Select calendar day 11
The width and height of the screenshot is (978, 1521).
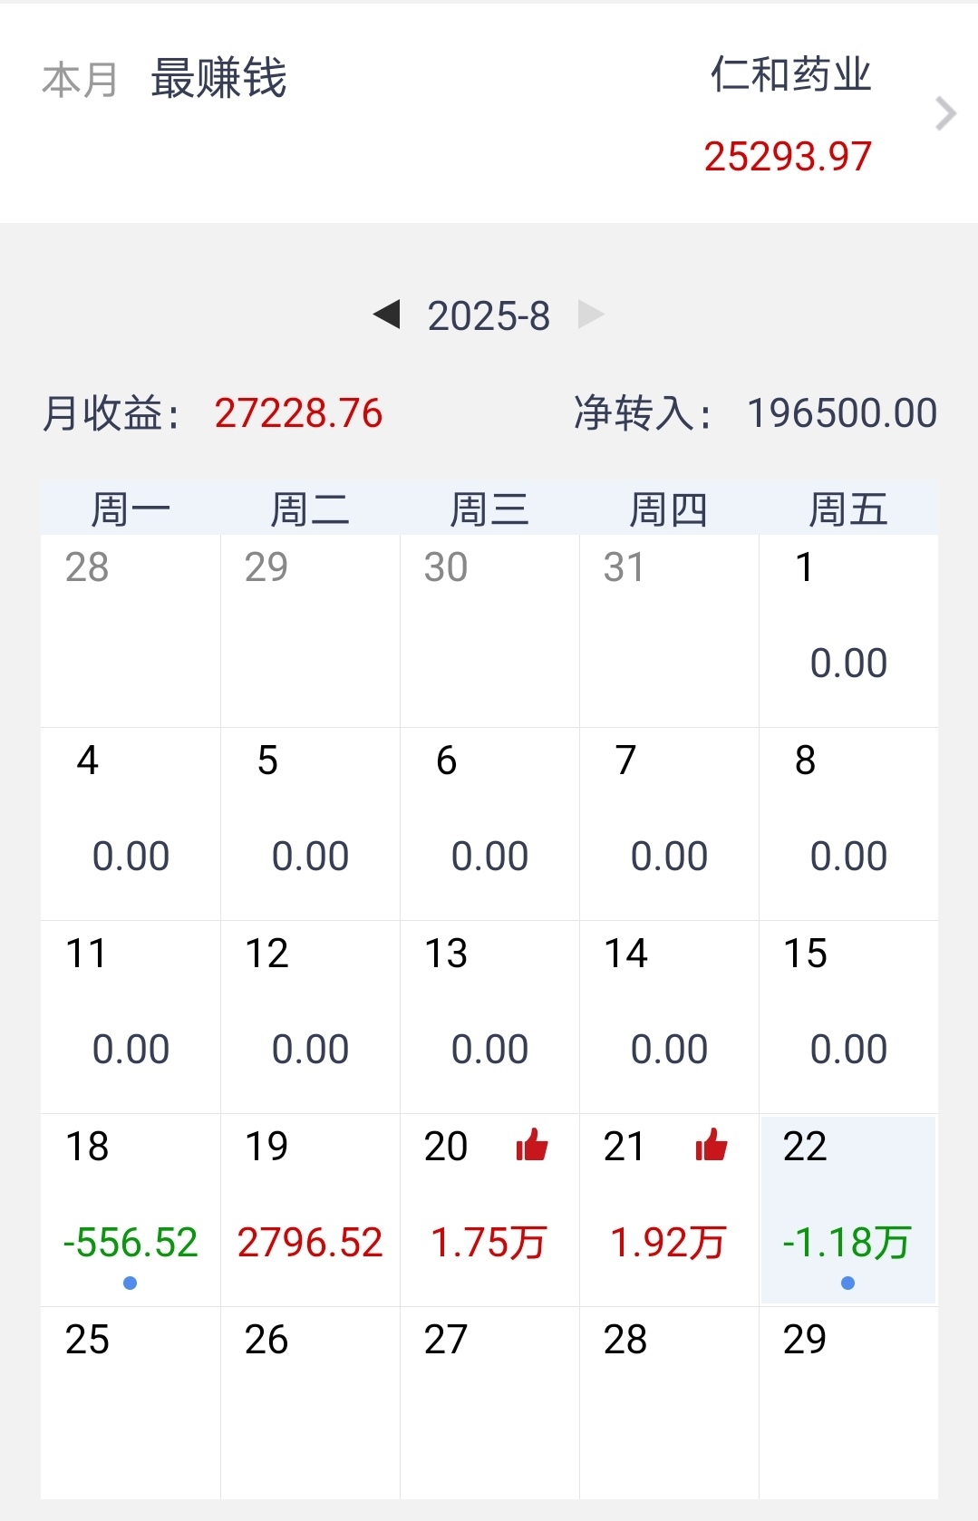coord(131,1017)
